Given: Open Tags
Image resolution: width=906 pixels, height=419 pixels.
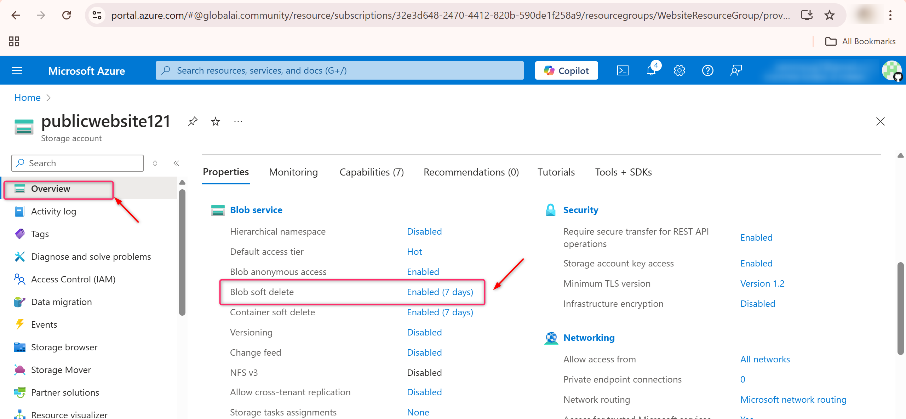Looking at the screenshot, I should [x=40, y=234].
